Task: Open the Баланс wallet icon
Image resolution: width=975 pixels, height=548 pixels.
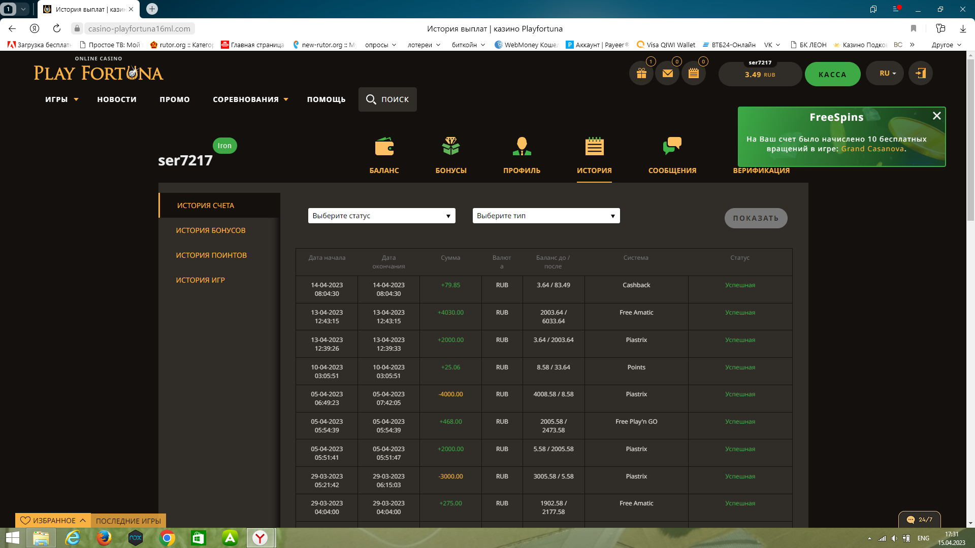Action: click(384, 147)
